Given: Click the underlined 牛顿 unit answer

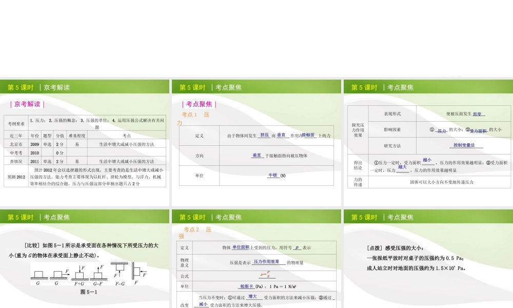Looking at the screenshot, I should [272, 175].
